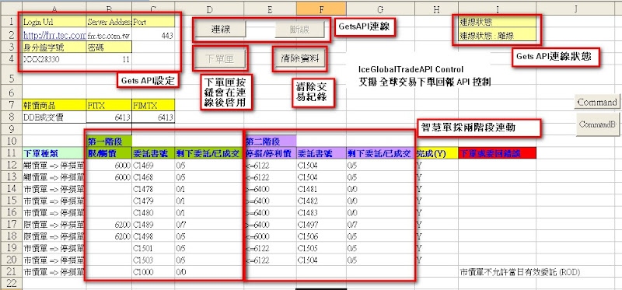Select the 第一階段 stage header cell

109,141
